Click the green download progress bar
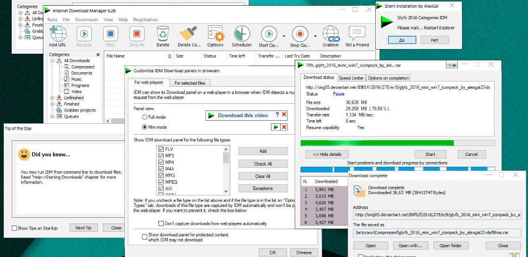This screenshot has height=257, width=528. [x=397, y=143]
